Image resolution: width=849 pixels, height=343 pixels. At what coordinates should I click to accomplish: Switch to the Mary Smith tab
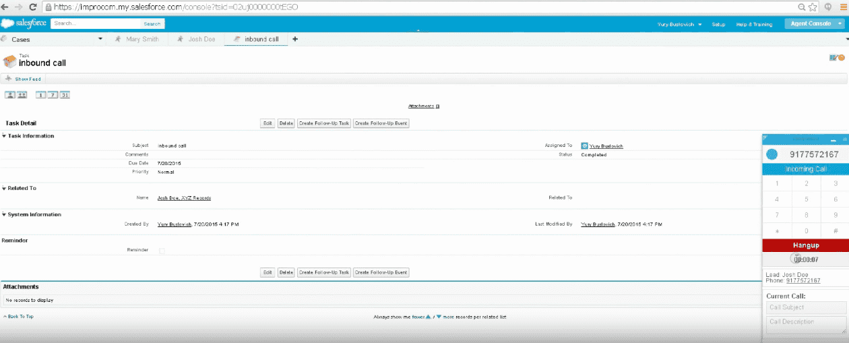(x=141, y=39)
